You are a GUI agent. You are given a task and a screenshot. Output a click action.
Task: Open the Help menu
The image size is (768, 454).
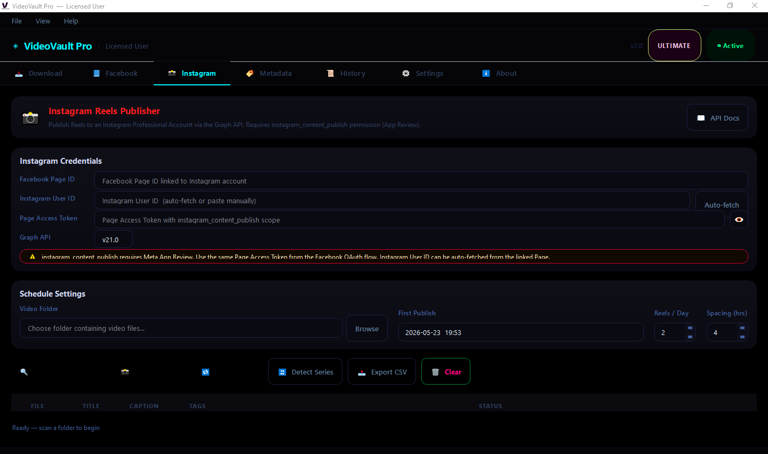(71, 21)
